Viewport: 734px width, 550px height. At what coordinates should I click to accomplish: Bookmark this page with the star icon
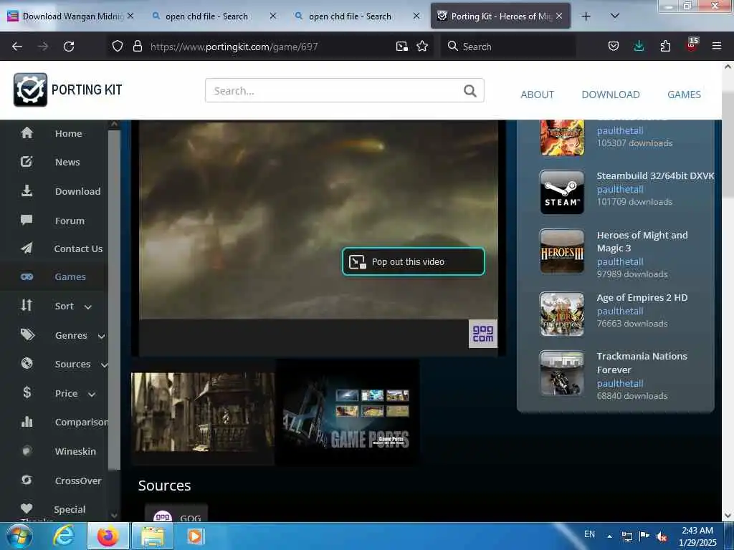pyautogui.click(x=422, y=47)
